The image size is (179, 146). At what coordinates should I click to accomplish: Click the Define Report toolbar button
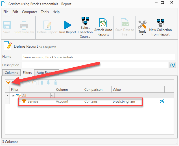[47, 27]
